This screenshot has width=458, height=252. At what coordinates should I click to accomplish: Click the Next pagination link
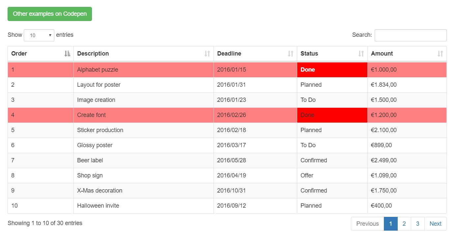[435, 223]
